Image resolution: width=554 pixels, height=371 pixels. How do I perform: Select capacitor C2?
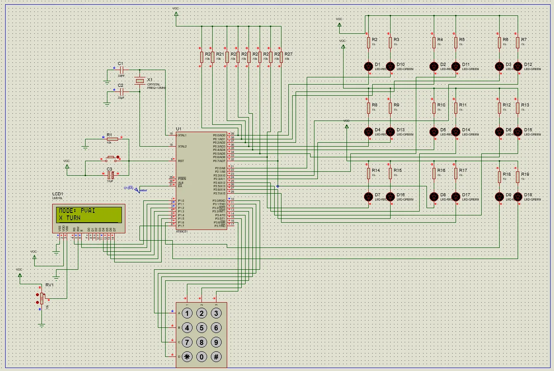pos(121,92)
